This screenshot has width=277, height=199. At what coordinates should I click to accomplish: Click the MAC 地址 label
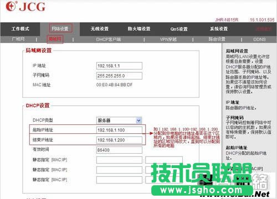42,85
